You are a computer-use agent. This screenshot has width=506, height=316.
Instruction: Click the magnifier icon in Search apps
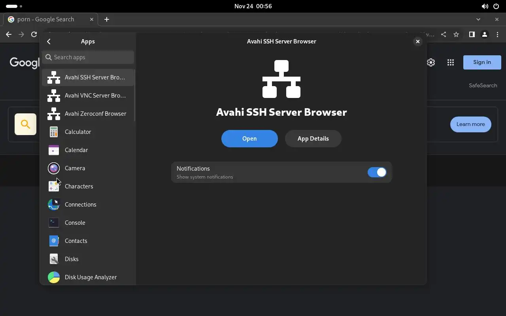tap(49, 57)
